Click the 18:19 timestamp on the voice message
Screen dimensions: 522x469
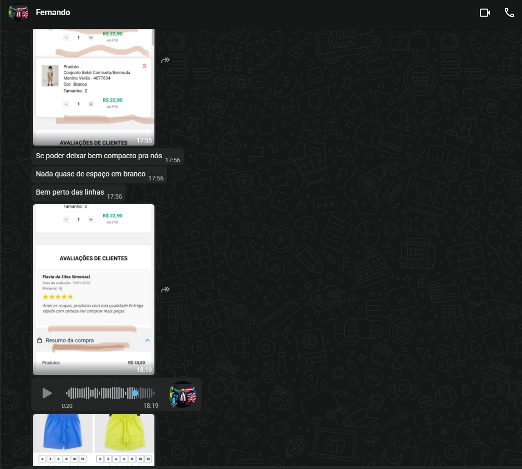(x=151, y=406)
